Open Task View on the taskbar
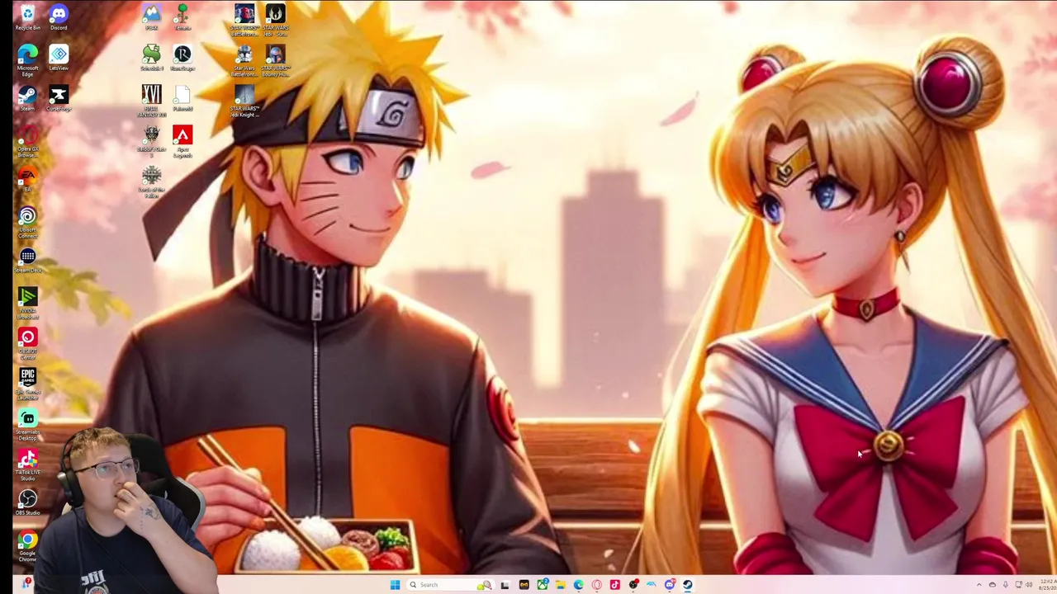The image size is (1057, 594). tap(505, 585)
